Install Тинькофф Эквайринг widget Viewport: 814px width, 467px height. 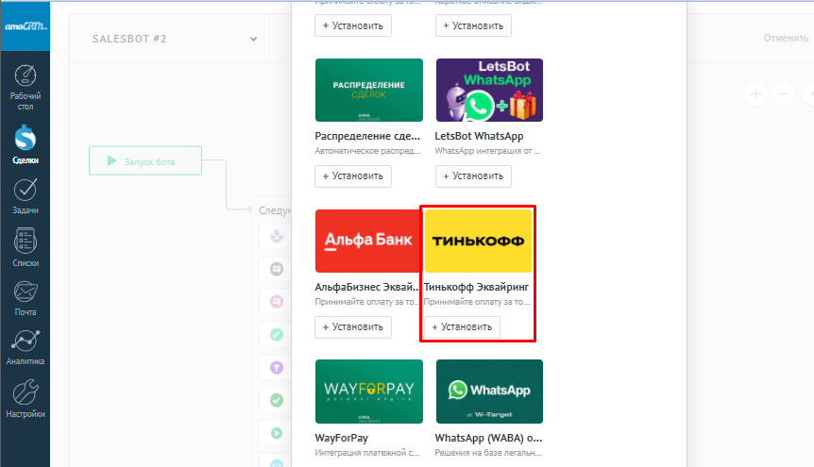[462, 326]
